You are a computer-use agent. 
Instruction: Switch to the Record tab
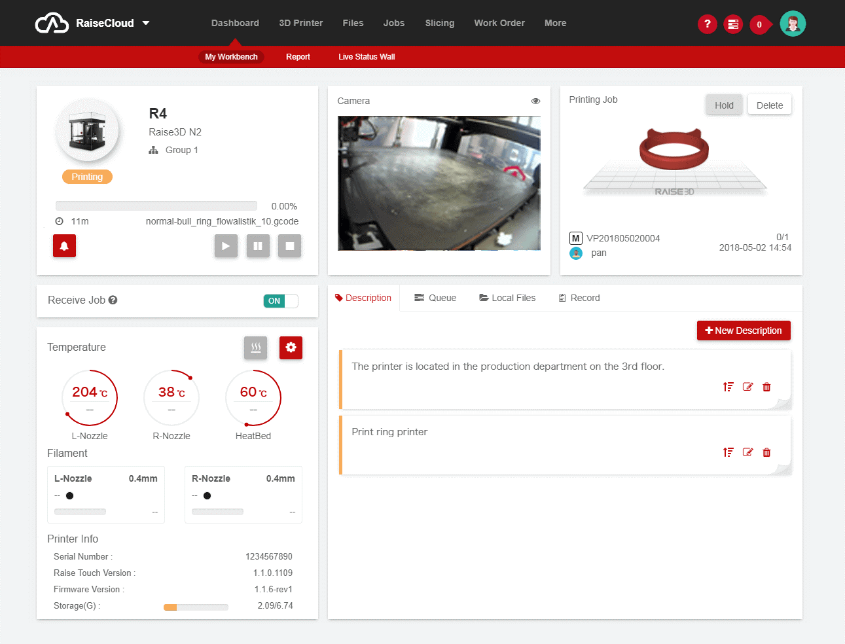pyautogui.click(x=579, y=298)
